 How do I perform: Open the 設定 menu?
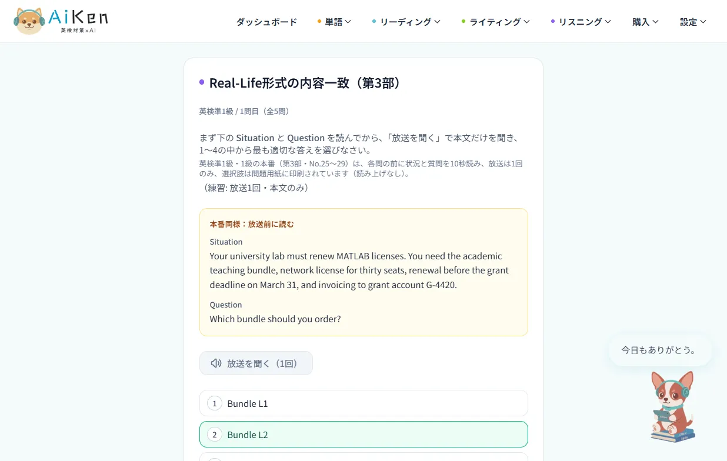coord(693,22)
